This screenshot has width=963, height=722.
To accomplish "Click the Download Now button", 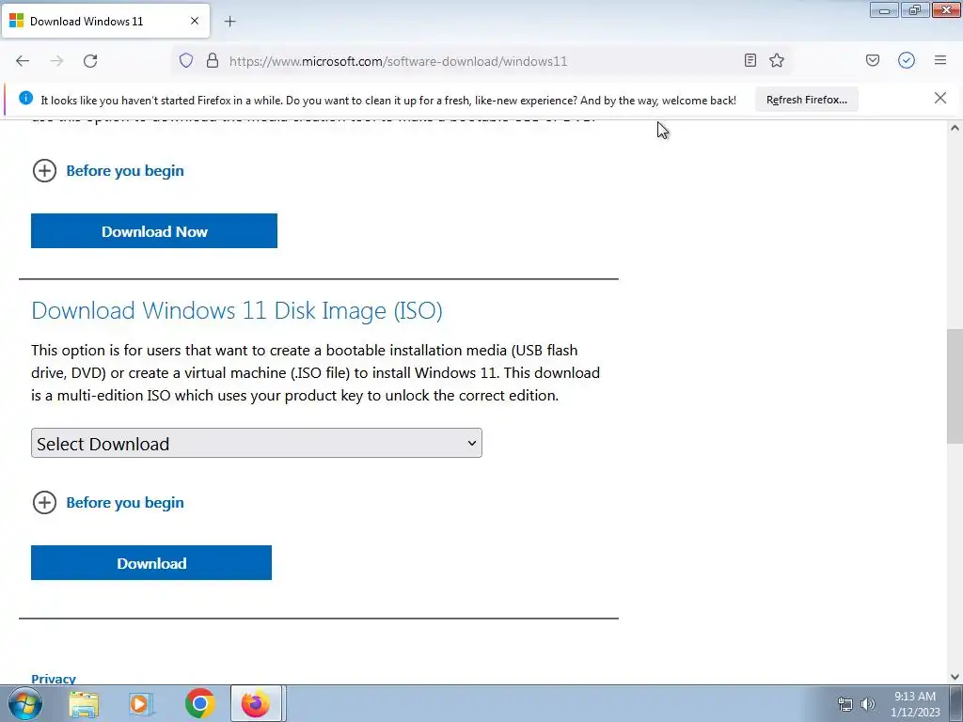I will (x=154, y=231).
